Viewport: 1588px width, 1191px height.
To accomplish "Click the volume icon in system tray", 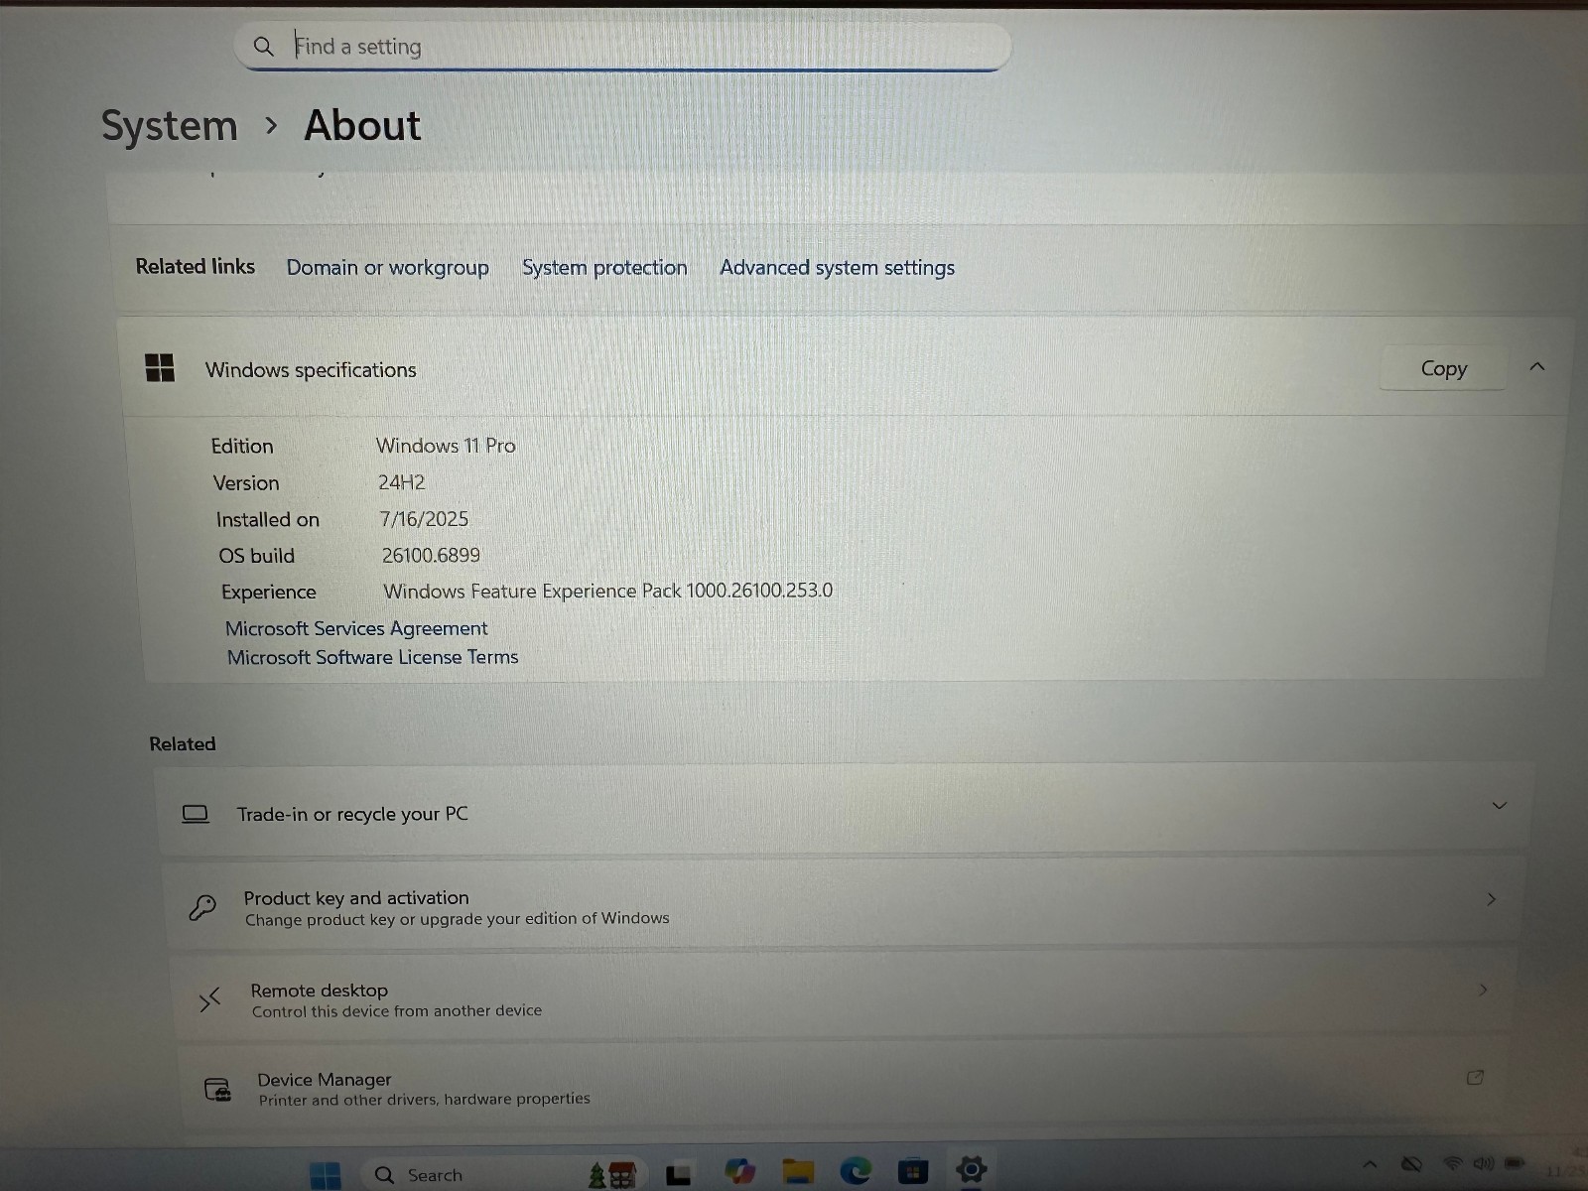I will click(x=1484, y=1163).
